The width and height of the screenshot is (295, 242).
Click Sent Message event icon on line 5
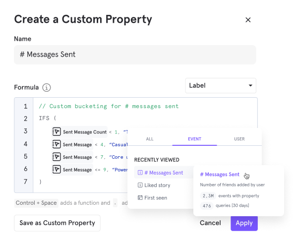[56, 157]
